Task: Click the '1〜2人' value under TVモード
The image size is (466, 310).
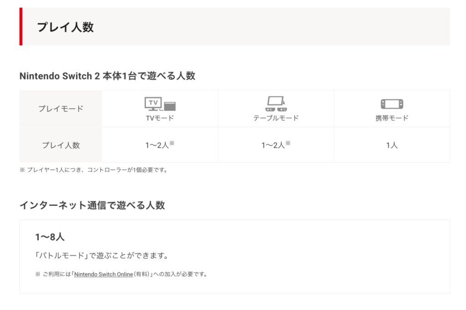Action: click(160, 145)
